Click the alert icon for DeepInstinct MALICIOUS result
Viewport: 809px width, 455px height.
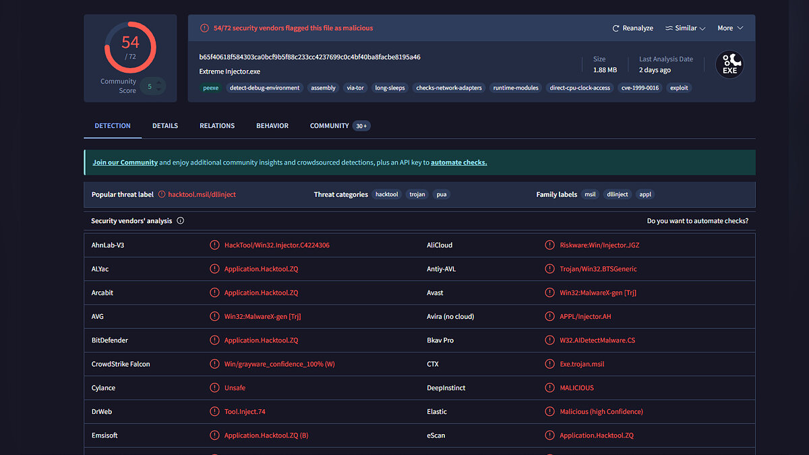click(x=550, y=388)
